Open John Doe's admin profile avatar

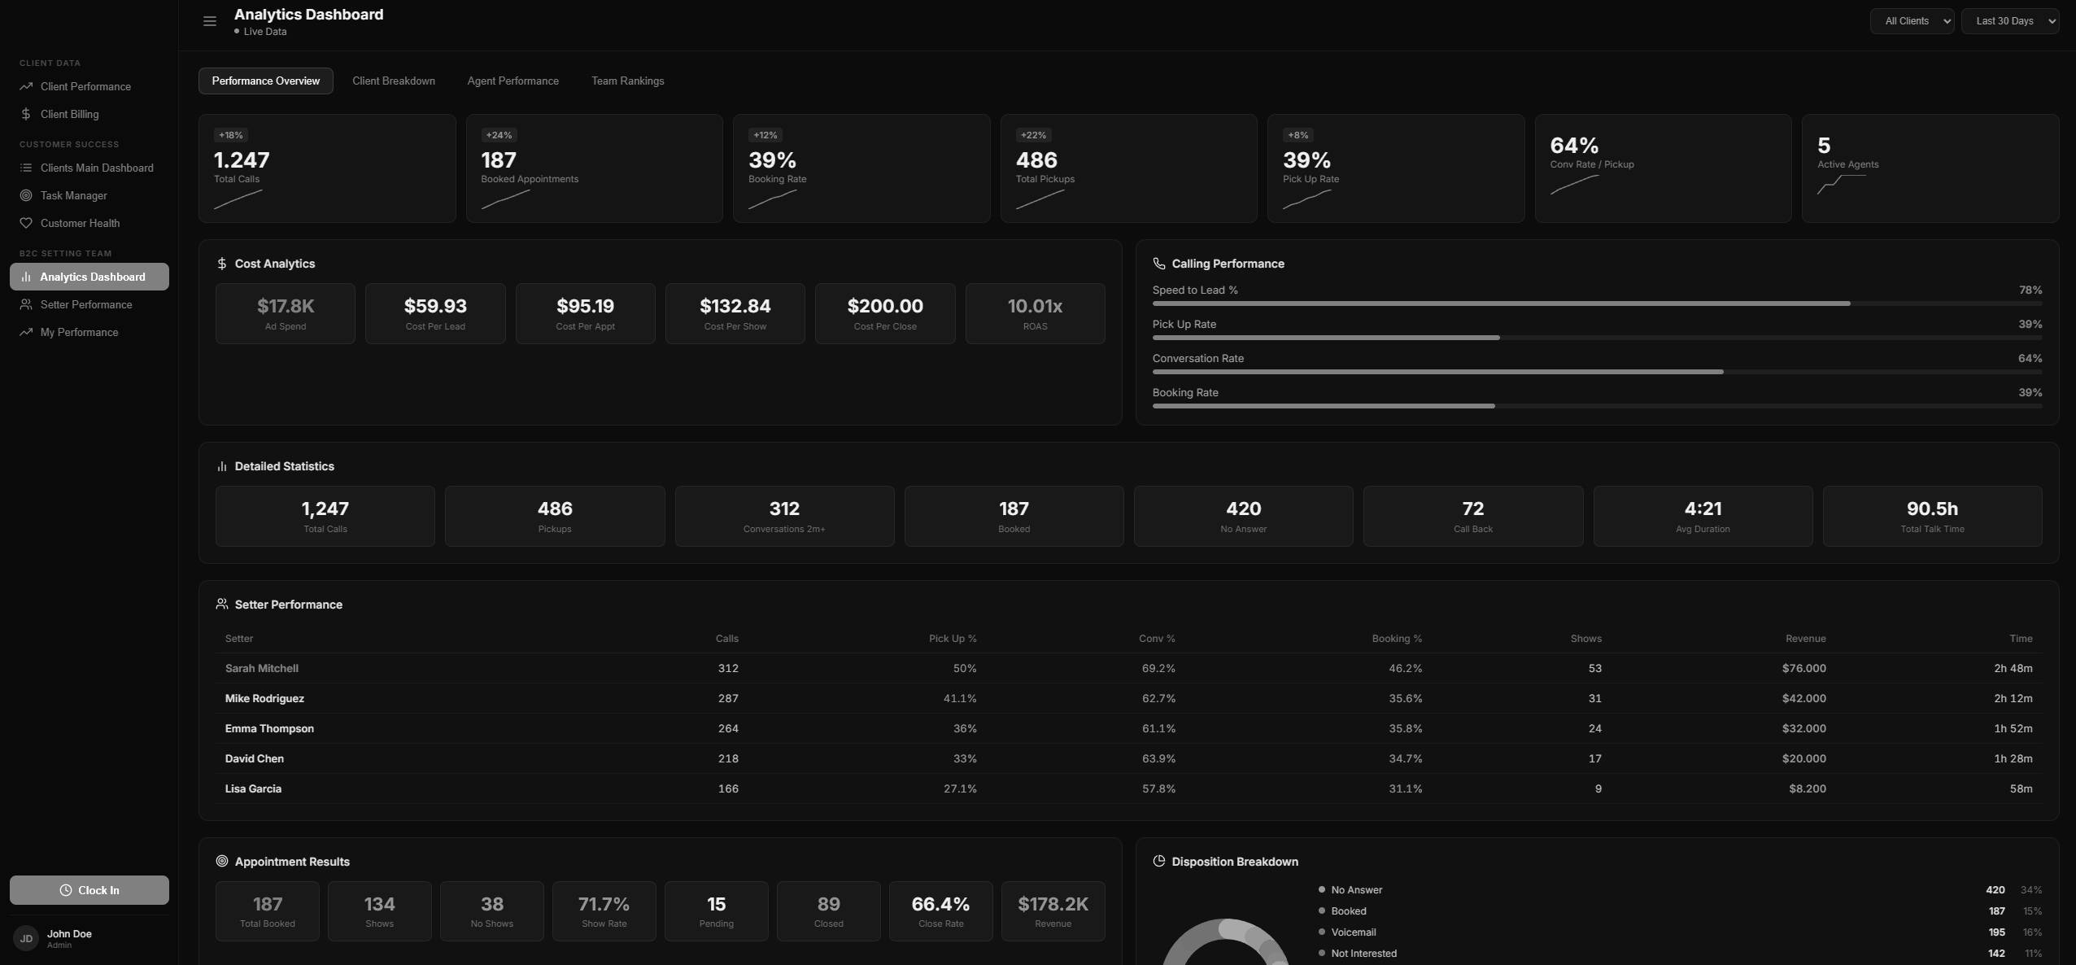coord(27,938)
